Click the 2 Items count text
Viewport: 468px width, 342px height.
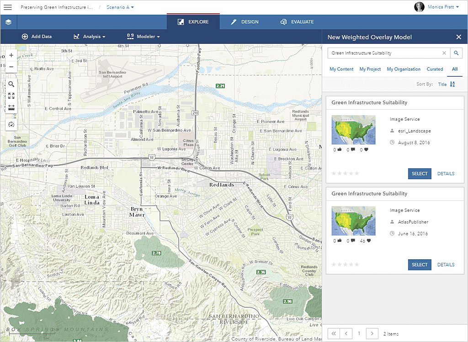[x=391, y=334]
